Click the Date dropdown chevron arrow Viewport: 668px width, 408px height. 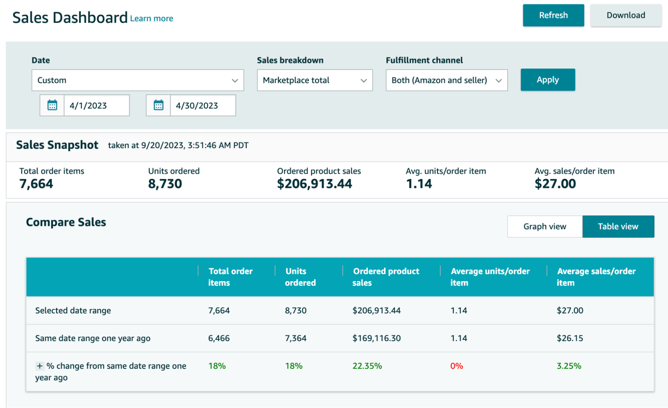pos(235,81)
